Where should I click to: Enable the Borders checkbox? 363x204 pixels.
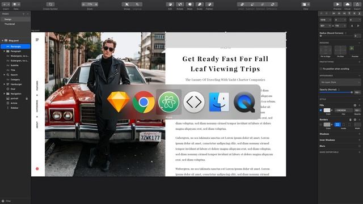pyautogui.click(x=321, y=125)
